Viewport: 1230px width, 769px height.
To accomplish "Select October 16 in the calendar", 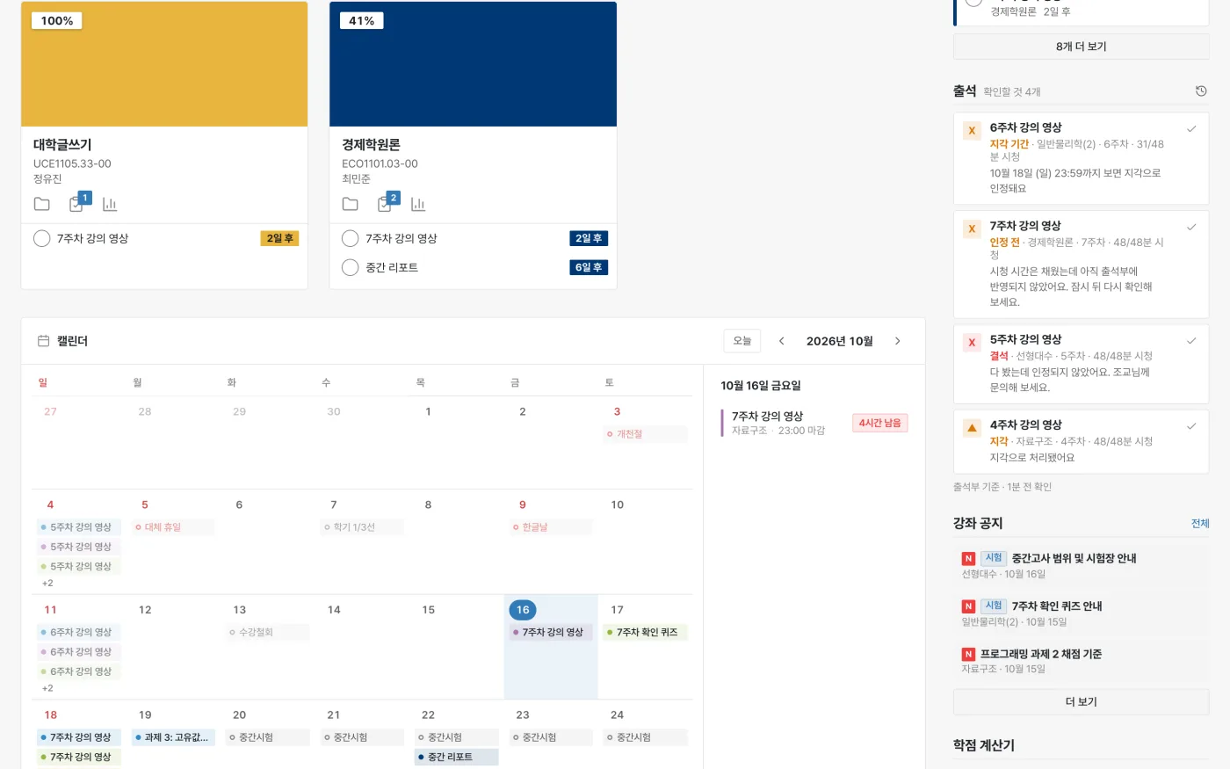I will [523, 610].
